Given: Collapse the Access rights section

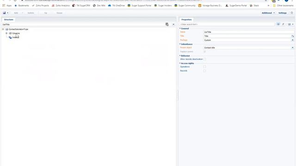Looking at the screenshot, I should 180,63.
